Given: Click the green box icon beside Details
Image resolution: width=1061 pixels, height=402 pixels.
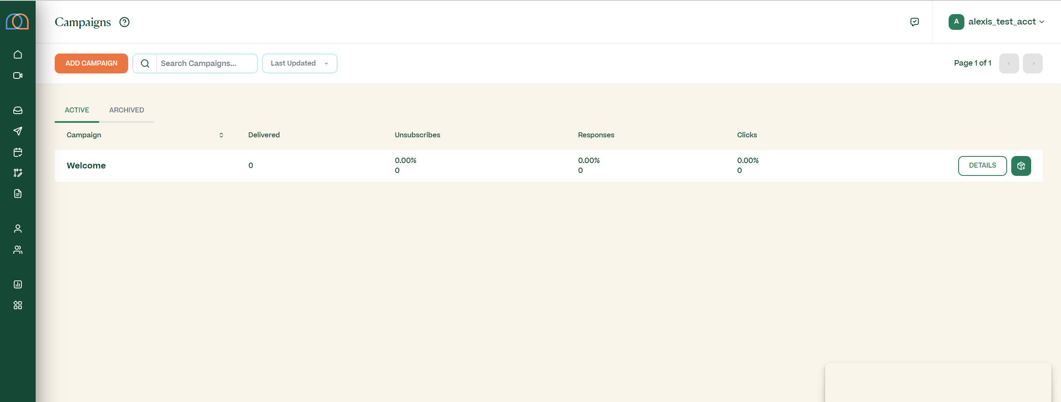Looking at the screenshot, I should coord(1021,166).
